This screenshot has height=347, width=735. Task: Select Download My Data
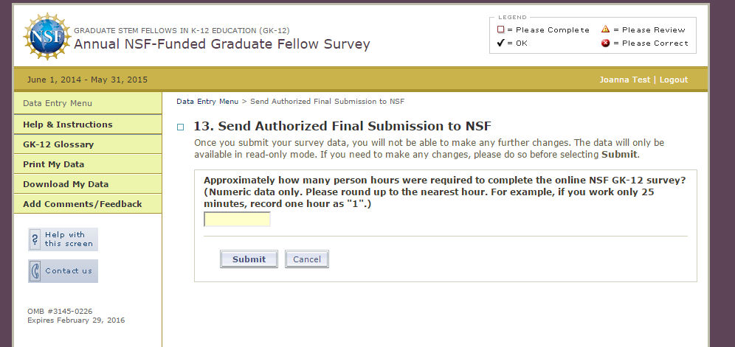click(66, 184)
